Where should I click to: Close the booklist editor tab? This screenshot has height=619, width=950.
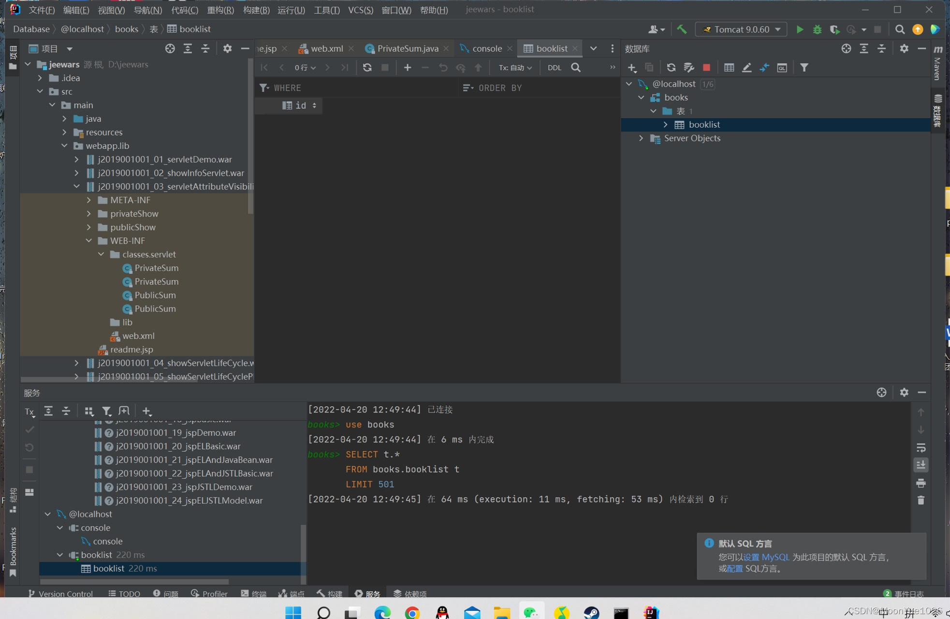point(575,48)
